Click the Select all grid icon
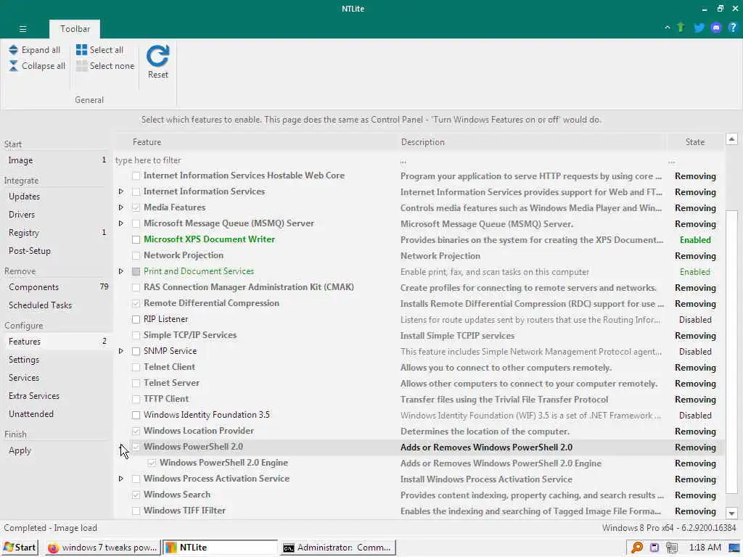This screenshot has height=557, width=743. pos(81,50)
